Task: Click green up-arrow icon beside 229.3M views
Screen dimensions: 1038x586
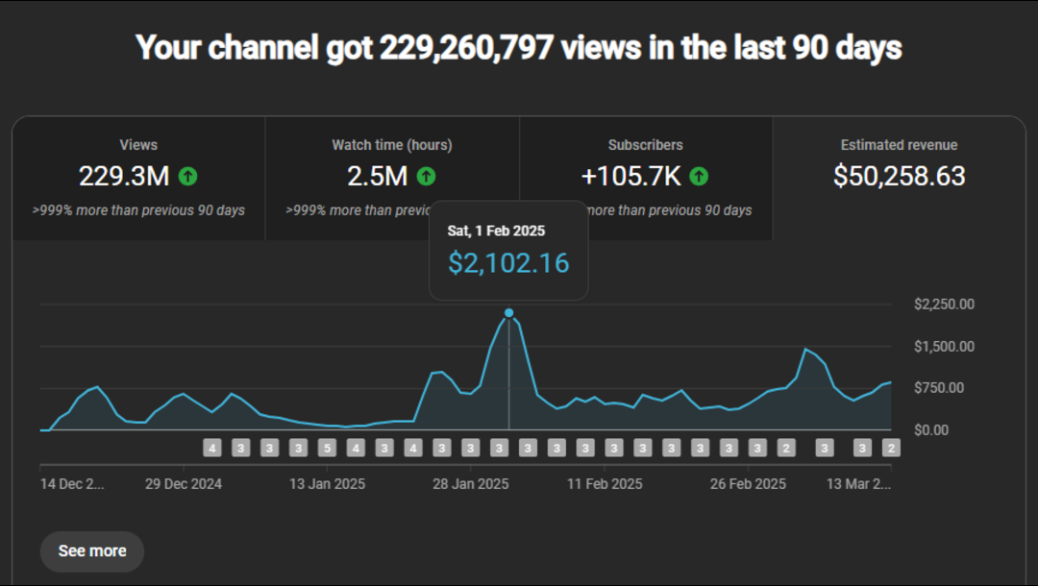Action: pos(188,177)
